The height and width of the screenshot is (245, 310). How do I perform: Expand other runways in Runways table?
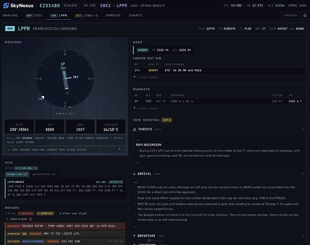pyautogui.click(x=146, y=109)
